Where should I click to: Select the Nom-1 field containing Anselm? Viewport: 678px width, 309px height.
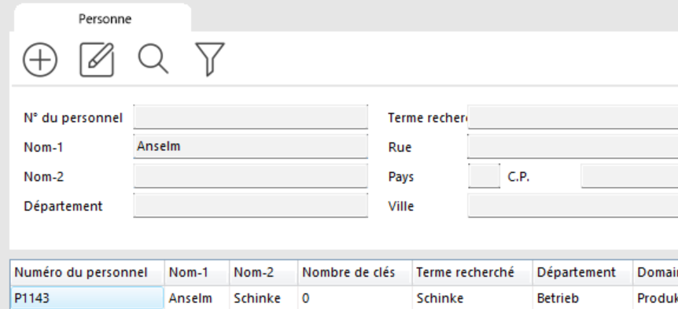click(x=250, y=146)
